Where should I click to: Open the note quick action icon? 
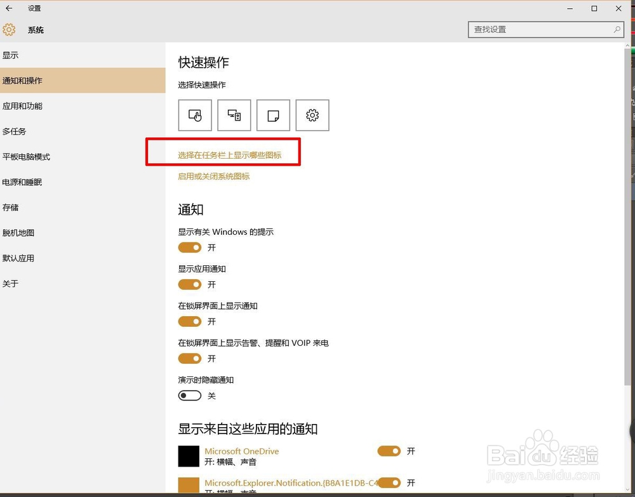(x=273, y=115)
